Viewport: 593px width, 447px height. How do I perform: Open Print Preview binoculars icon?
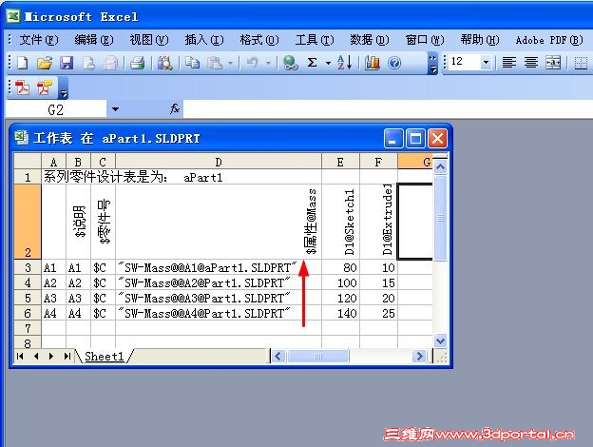tap(165, 63)
